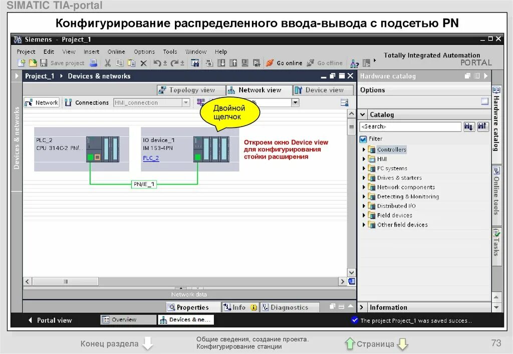This screenshot has width=513, height=354.
Task: Click the PLC_2 link under IO device_1
Action: click(151, 158)
